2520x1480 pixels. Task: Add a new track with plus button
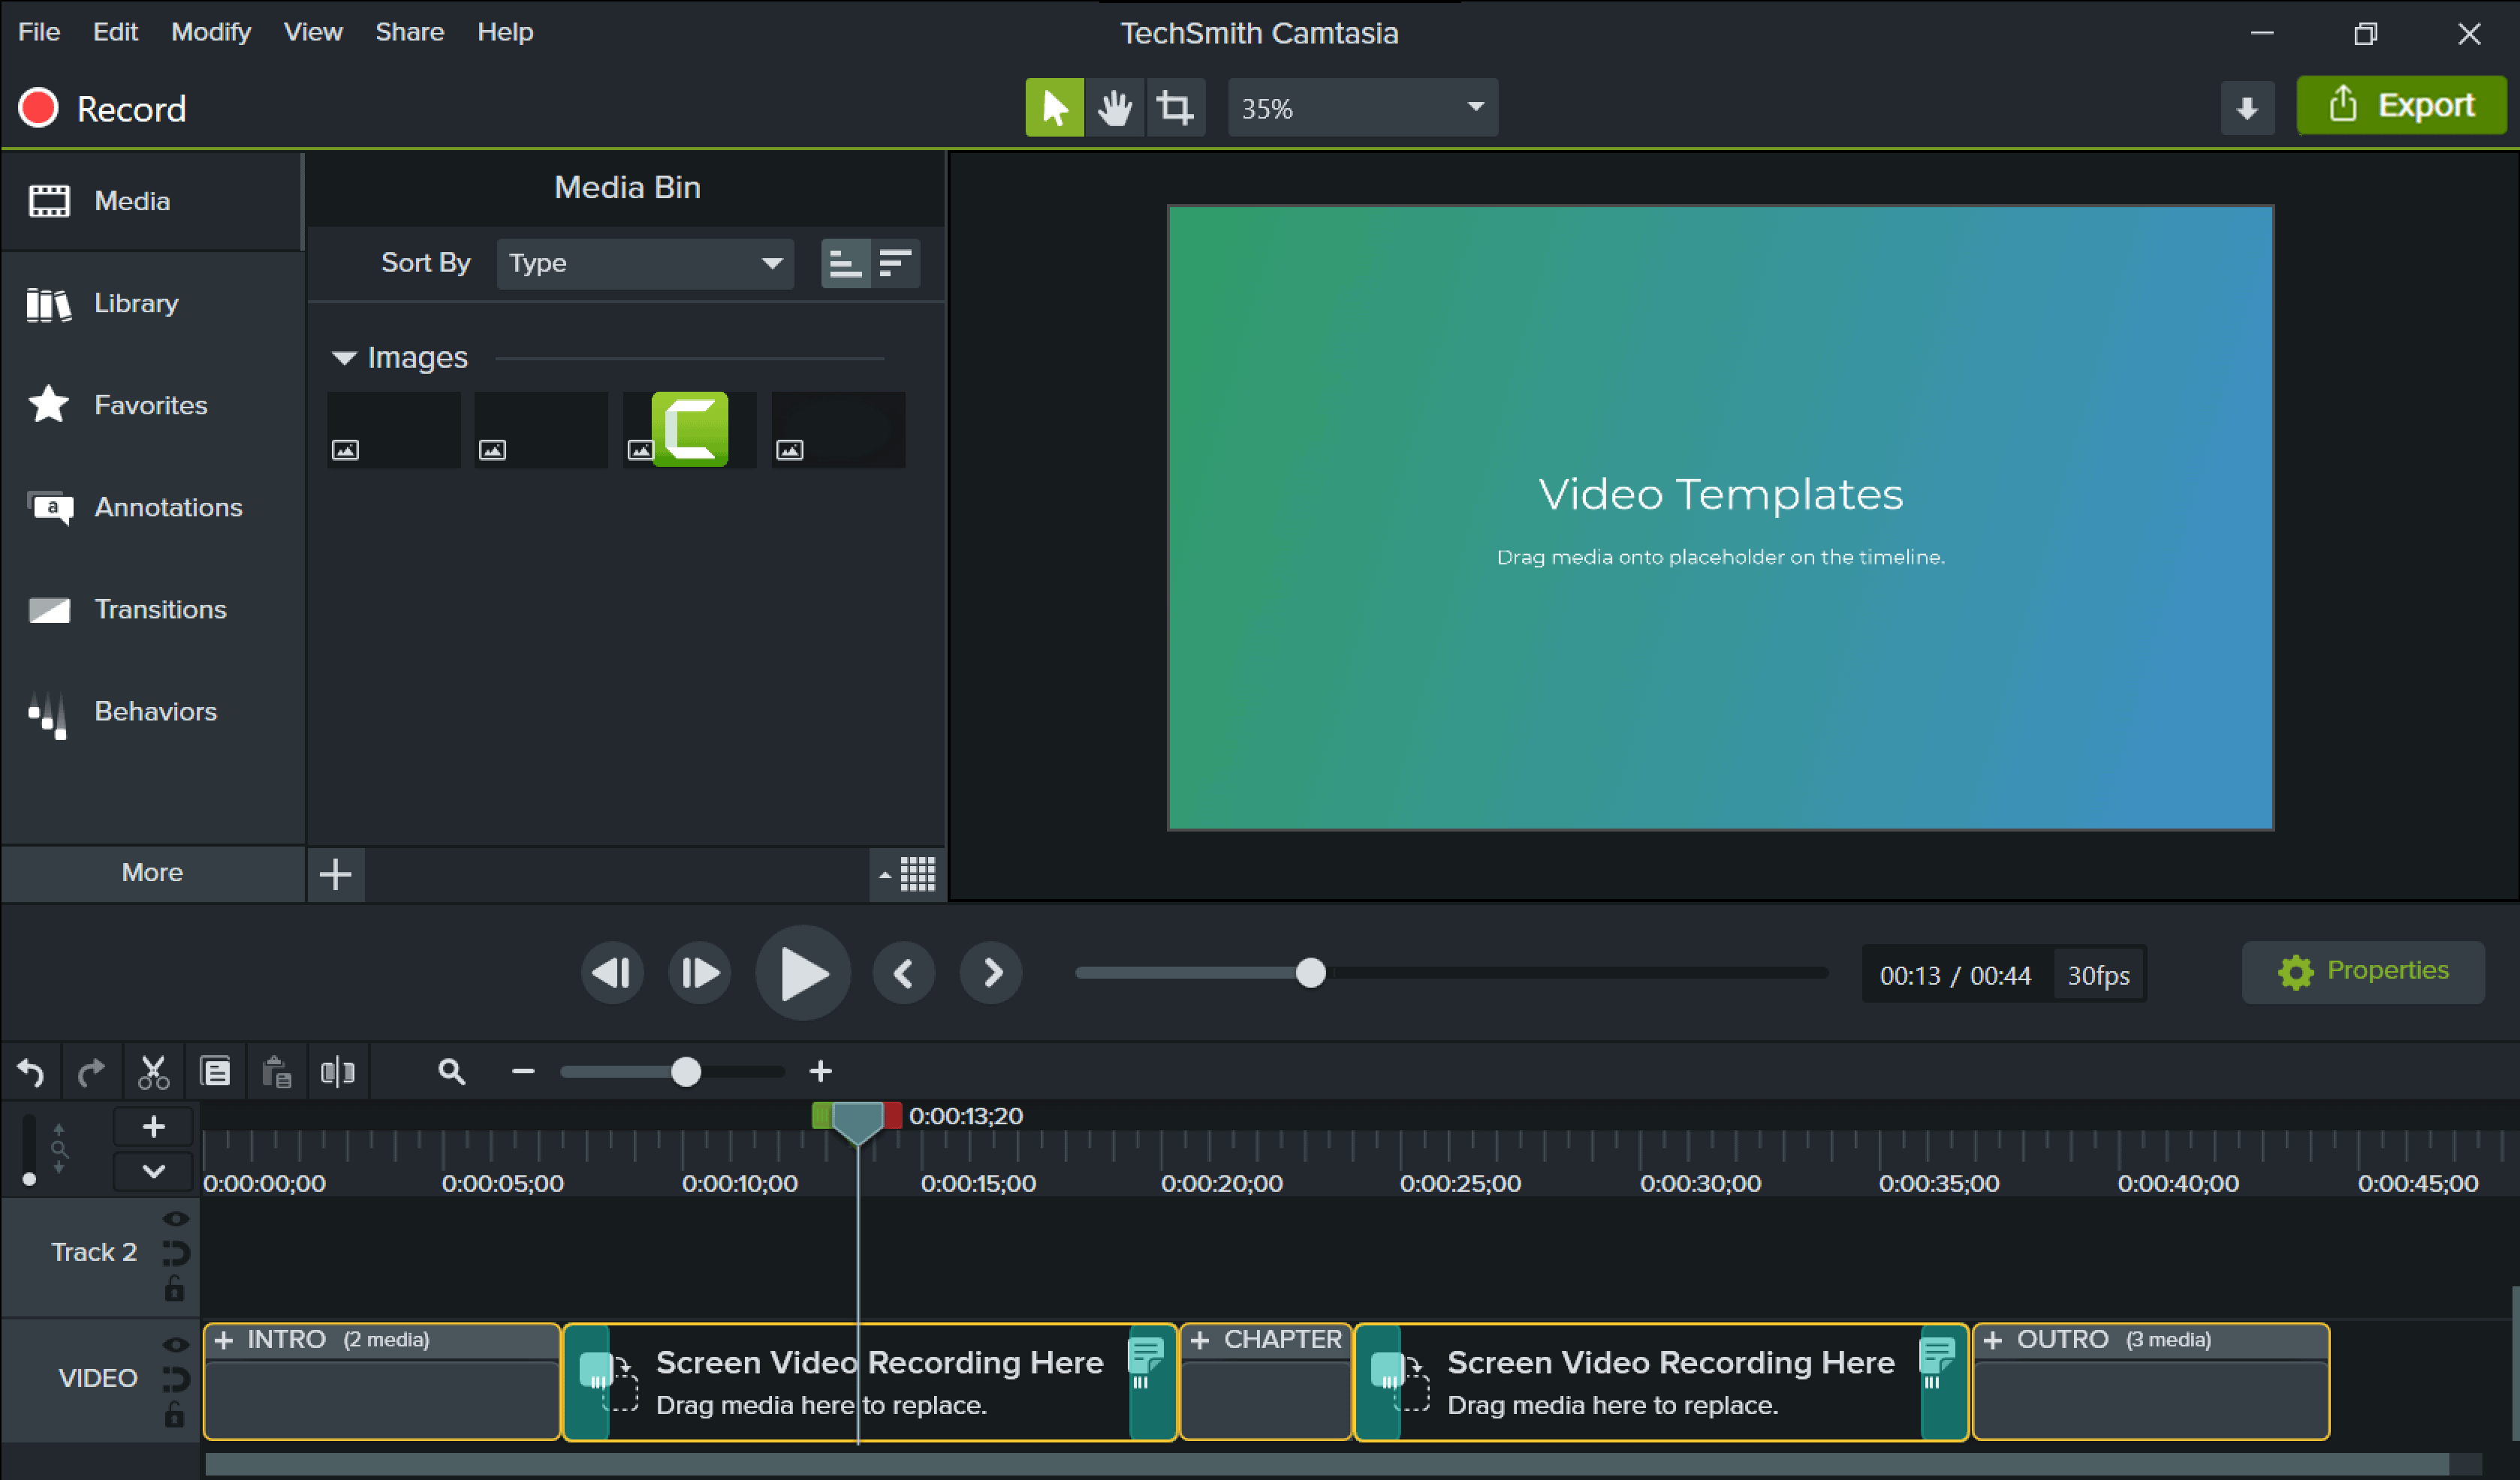click(x=153, y=1127)
